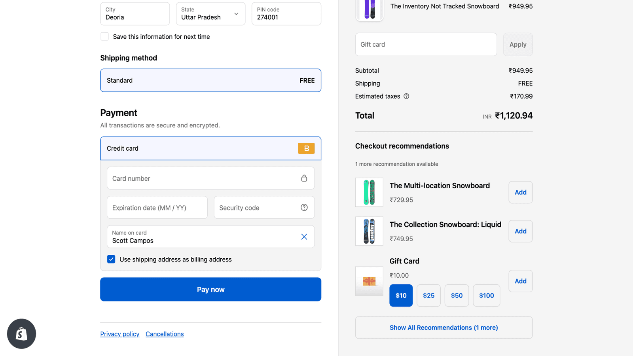
Task: Click the Shopify bag icon
Action: click(x=21, y=334)
